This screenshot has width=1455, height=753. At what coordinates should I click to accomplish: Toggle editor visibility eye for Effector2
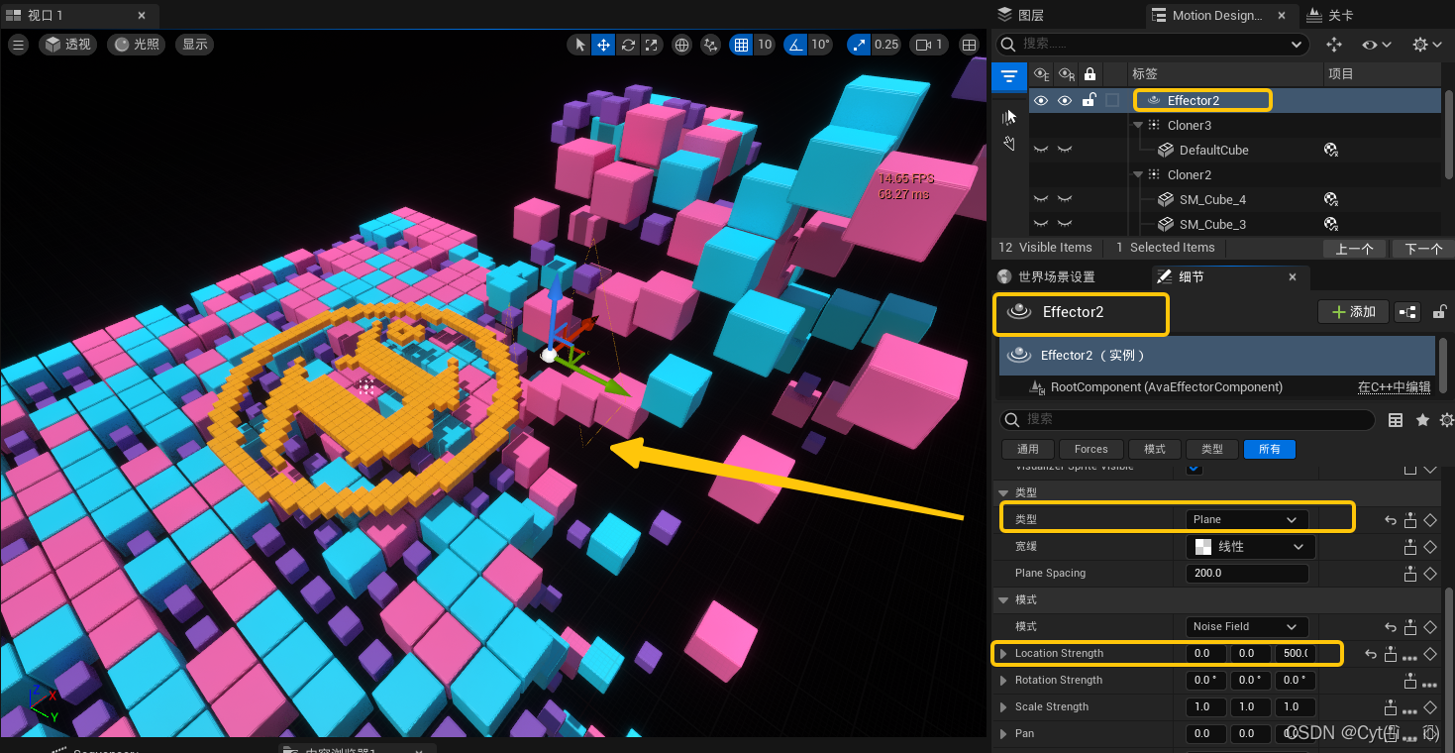(x=1041, y=100)
